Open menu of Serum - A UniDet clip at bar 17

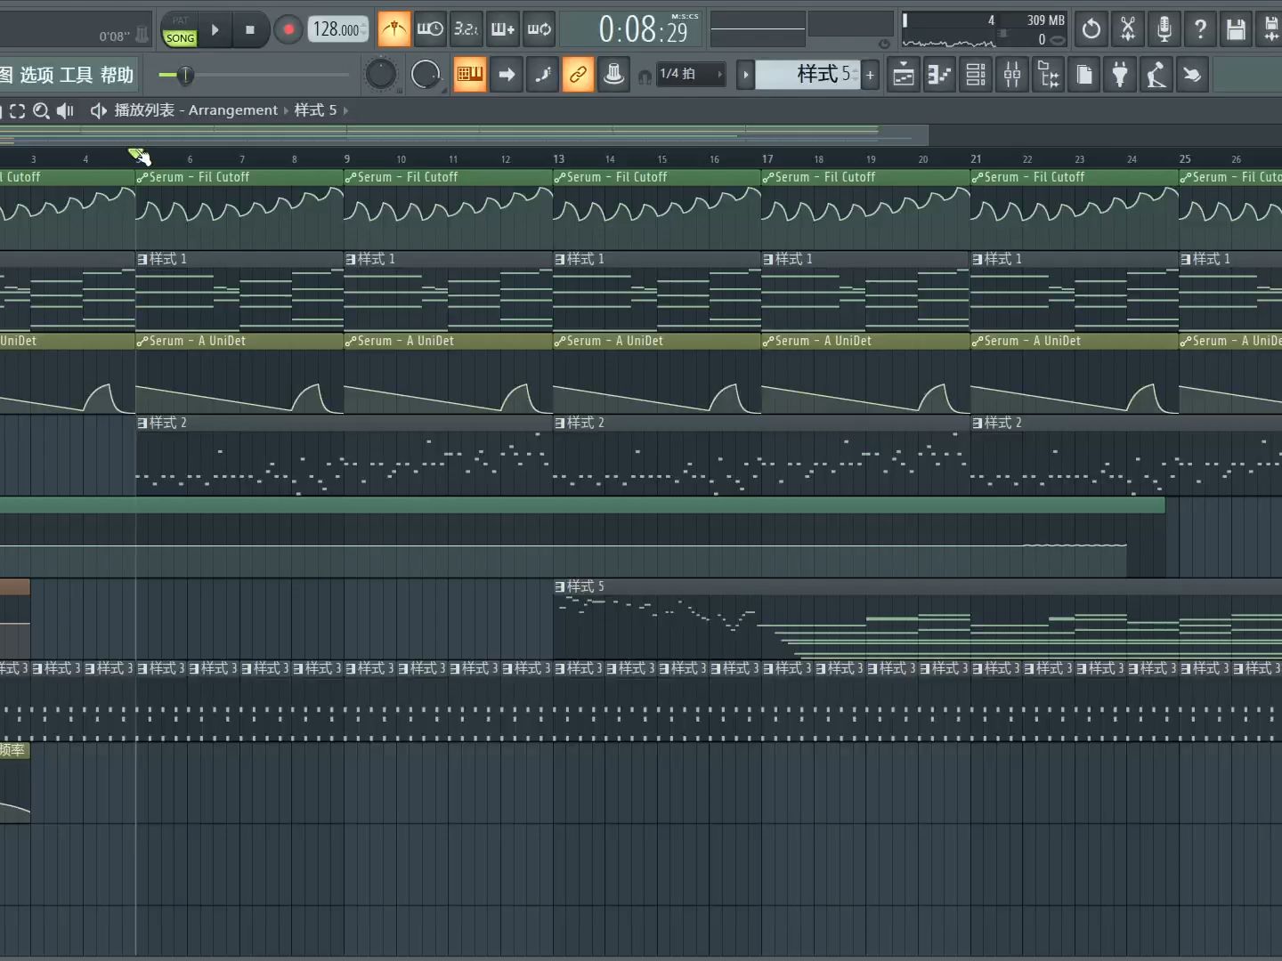[768, 341]
